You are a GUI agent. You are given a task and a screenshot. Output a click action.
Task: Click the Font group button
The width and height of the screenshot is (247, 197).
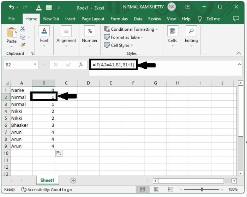pos(44,36)
